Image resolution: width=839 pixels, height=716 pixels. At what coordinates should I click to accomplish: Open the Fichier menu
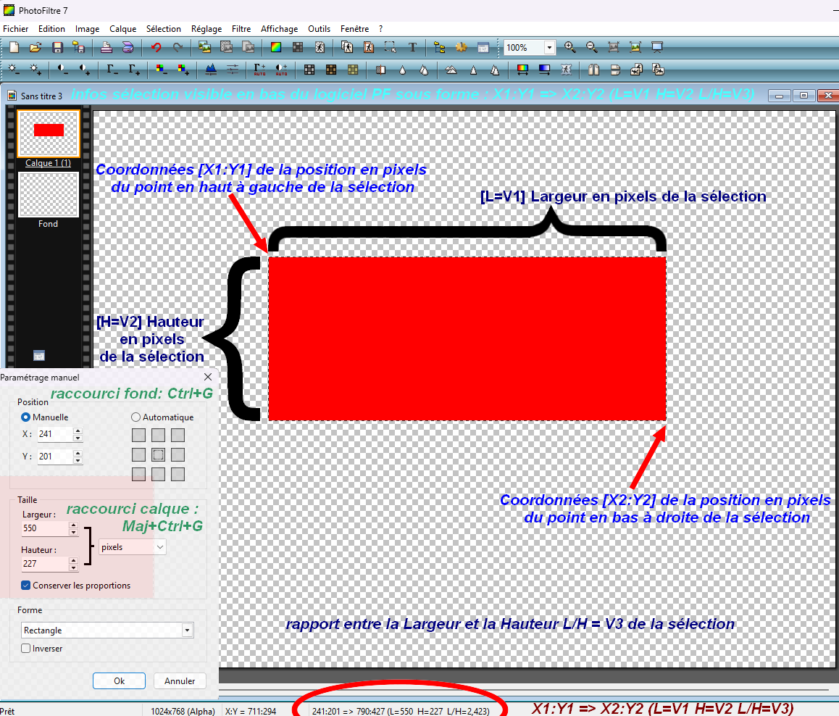coord(15,29)
